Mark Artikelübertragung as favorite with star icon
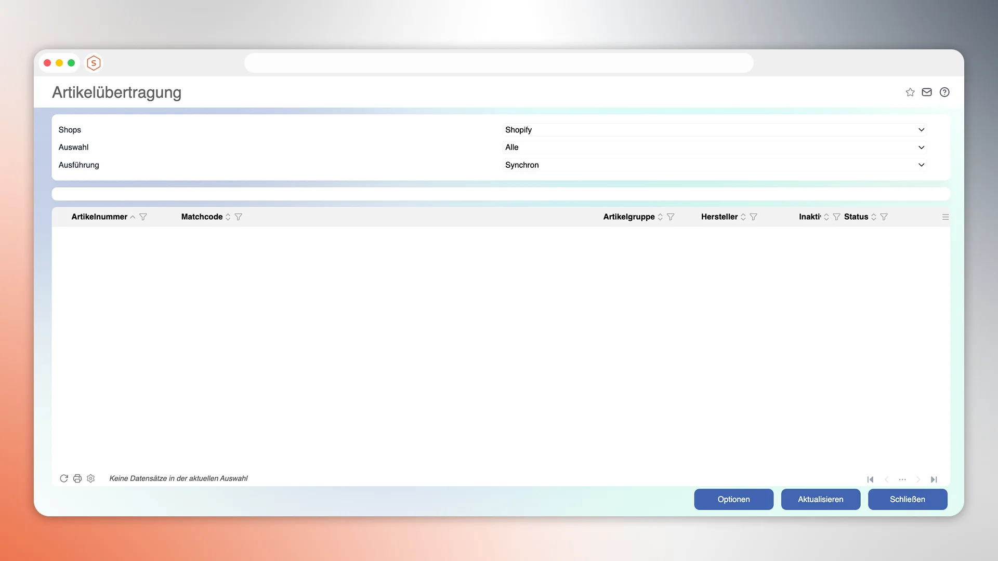 click(910, 92)
